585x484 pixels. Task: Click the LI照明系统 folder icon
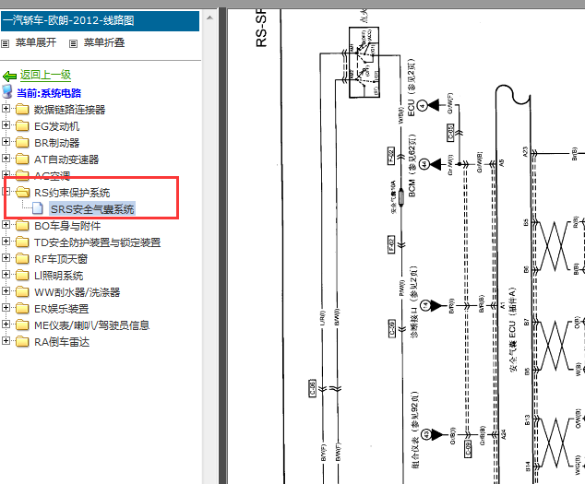pyautogui.click(x=22, y=275)
